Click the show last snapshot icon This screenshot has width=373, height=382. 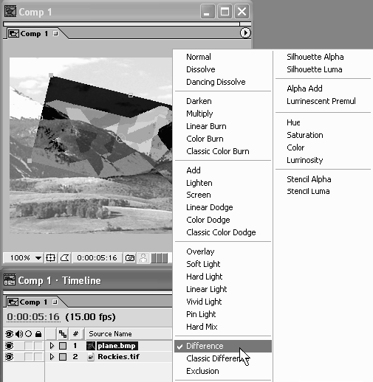click(x=143, y=258)
